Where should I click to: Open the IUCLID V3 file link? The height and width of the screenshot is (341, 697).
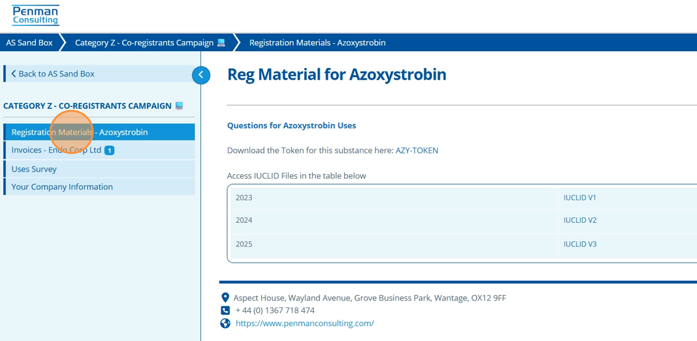580,244
